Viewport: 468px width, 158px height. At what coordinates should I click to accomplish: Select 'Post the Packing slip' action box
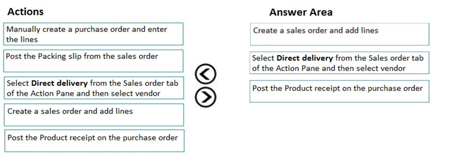point(93,61)
